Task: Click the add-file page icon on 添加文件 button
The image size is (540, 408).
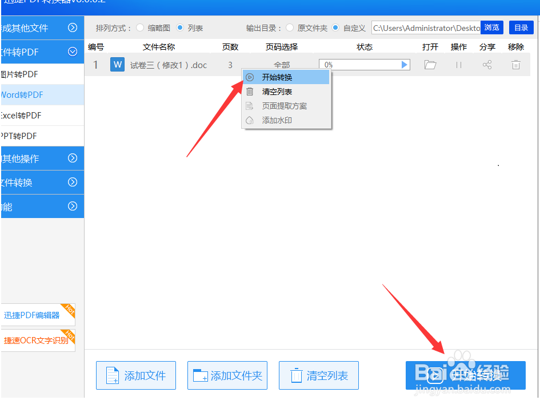Action: pyautogui.click(x=112, y=375)
